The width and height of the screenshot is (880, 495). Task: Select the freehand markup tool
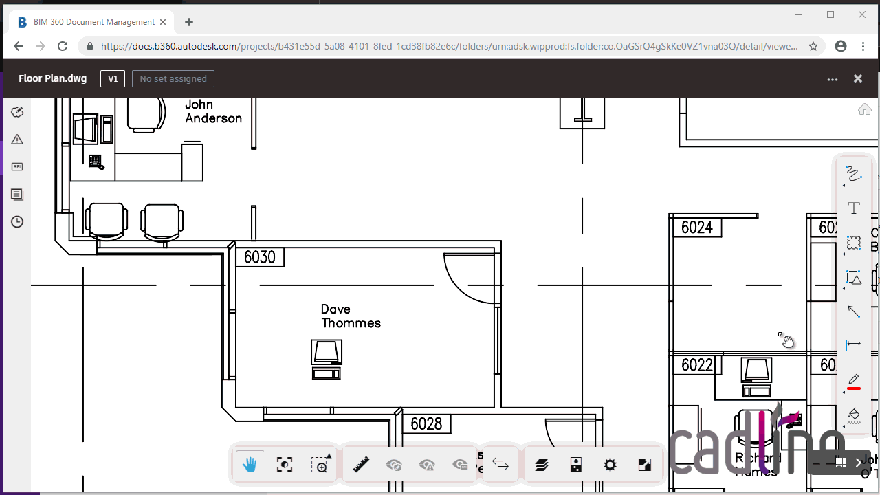tap(853, 174)
